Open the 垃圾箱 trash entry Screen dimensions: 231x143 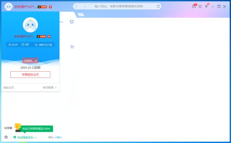point(8,128)
